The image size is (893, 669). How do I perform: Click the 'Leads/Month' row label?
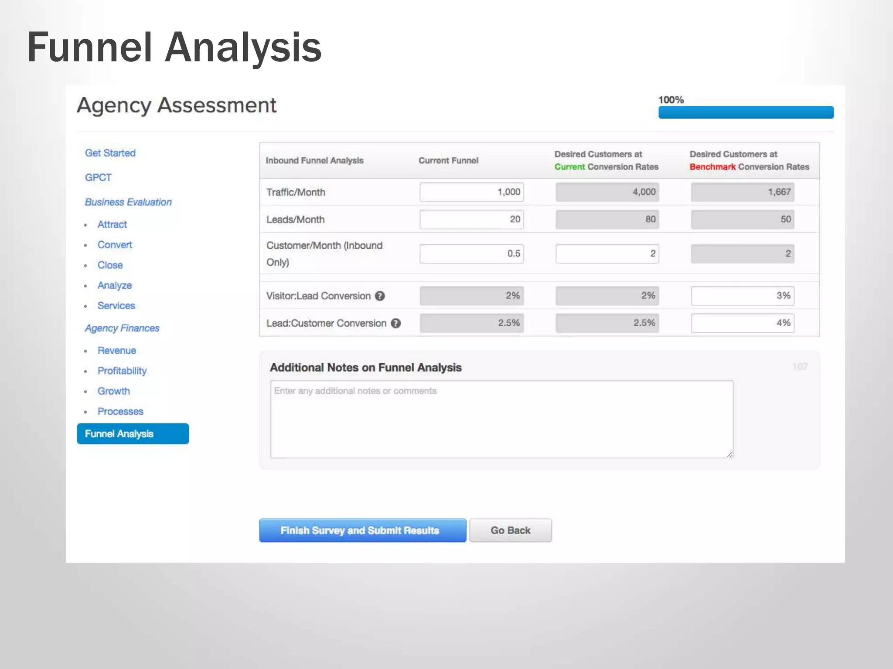coord(296,220)
